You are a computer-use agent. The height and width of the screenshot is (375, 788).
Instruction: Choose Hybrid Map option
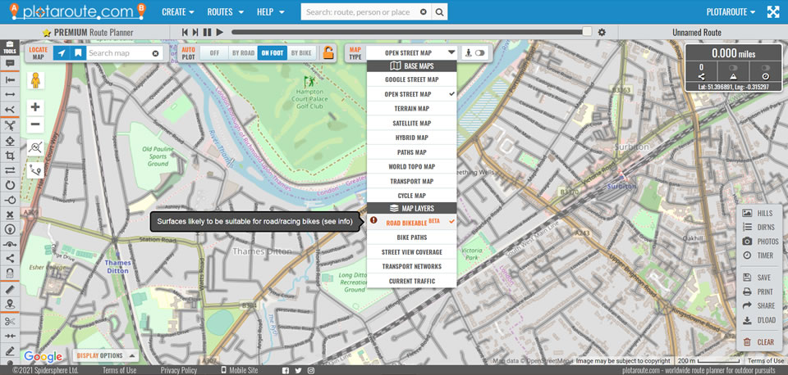pyautogui.click(x=411, y=138)
